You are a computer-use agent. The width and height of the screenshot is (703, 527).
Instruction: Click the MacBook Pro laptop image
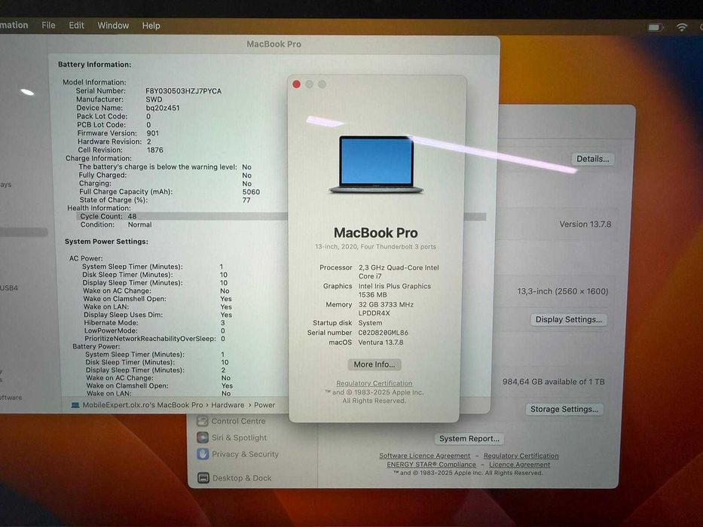tap(376, 164)
